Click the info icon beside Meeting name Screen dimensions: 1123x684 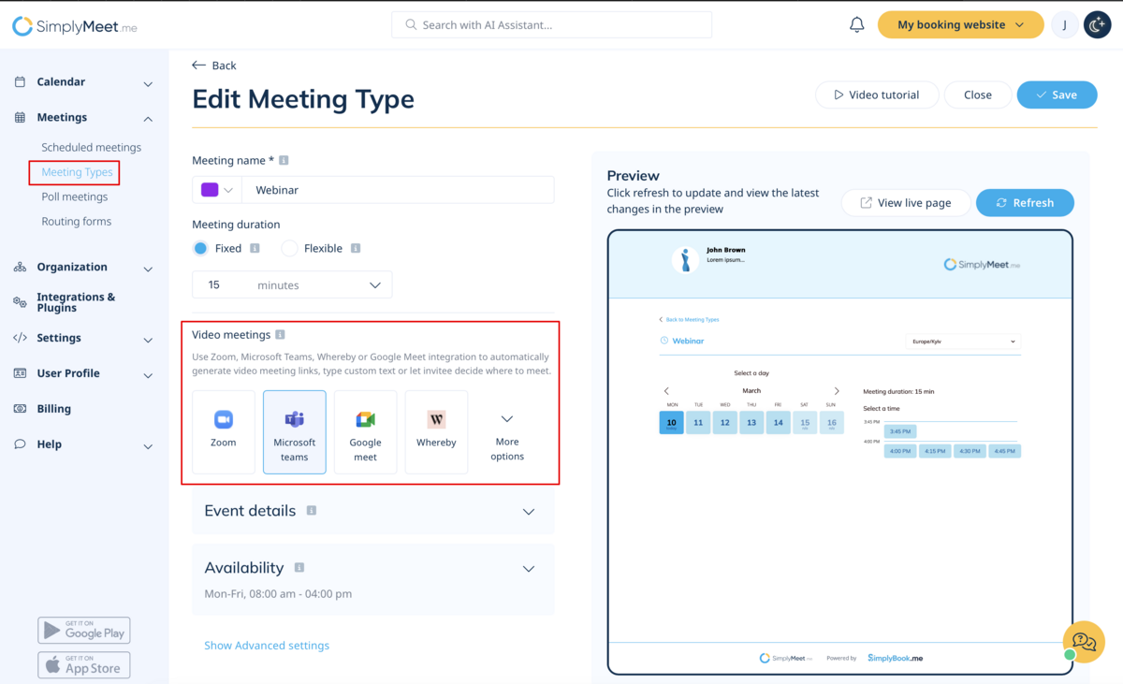pos(284,161)
